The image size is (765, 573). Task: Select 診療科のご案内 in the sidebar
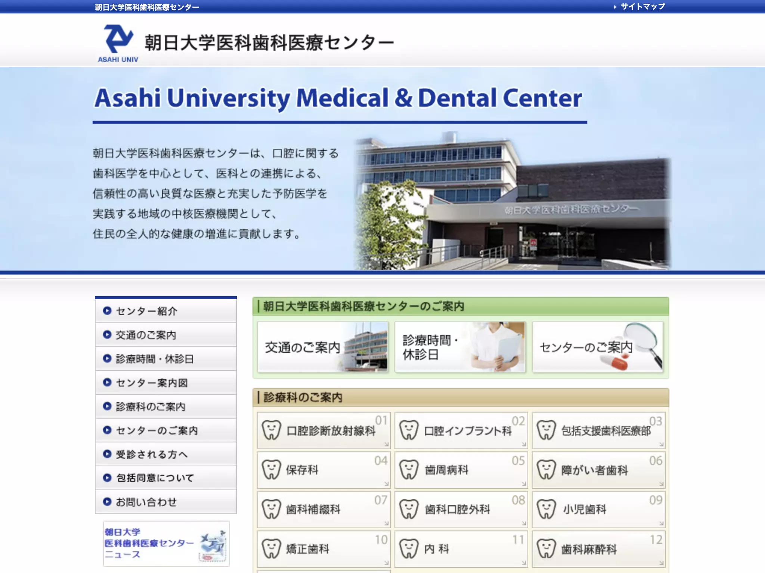[165, 406]
